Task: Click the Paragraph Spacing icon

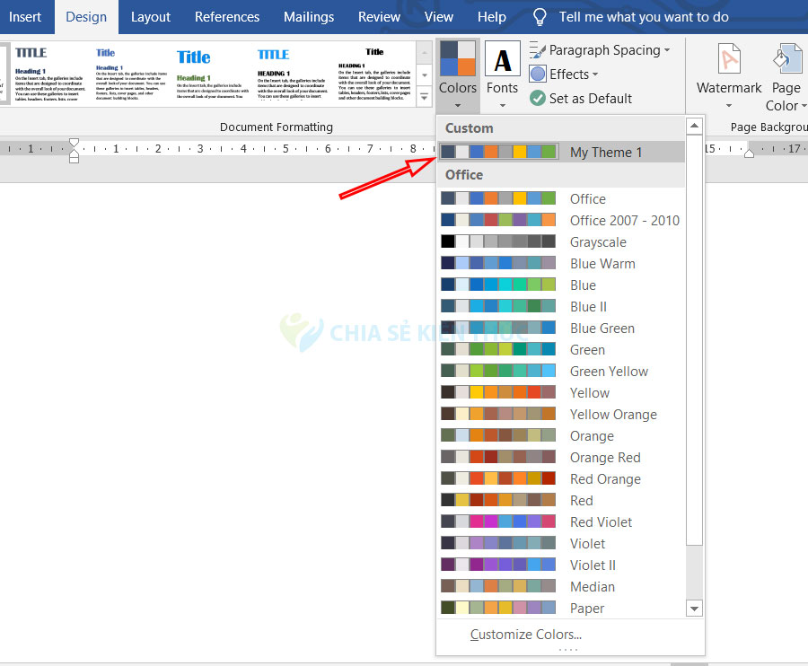Action: click(x=538, y=50)
